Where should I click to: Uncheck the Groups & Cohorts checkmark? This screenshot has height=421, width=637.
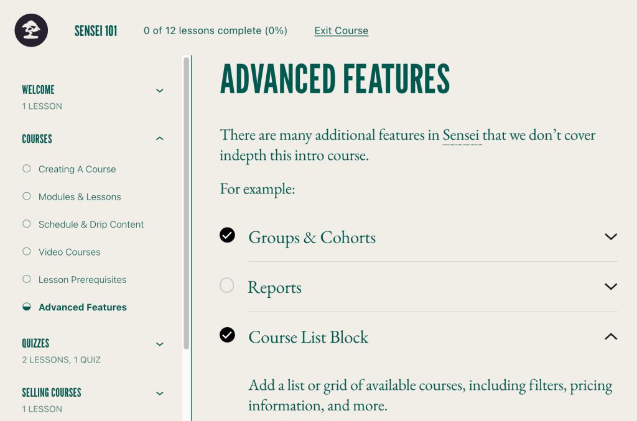227,235
